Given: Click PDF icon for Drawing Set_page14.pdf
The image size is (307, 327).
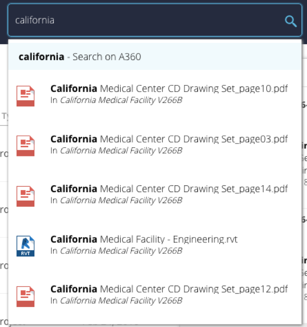Looking at the screenshot, I should [x=25, y=196].
